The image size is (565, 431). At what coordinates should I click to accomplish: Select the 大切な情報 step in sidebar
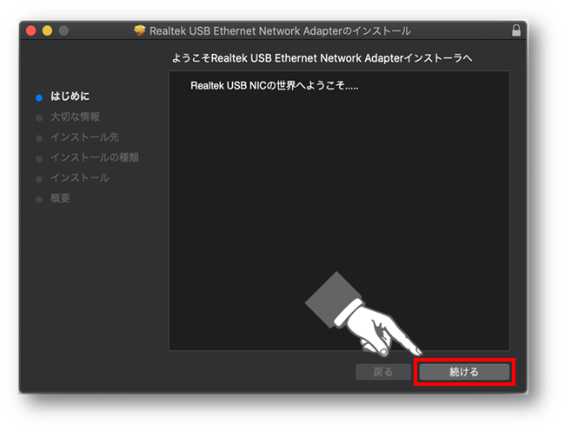click(x=75, y=116)
